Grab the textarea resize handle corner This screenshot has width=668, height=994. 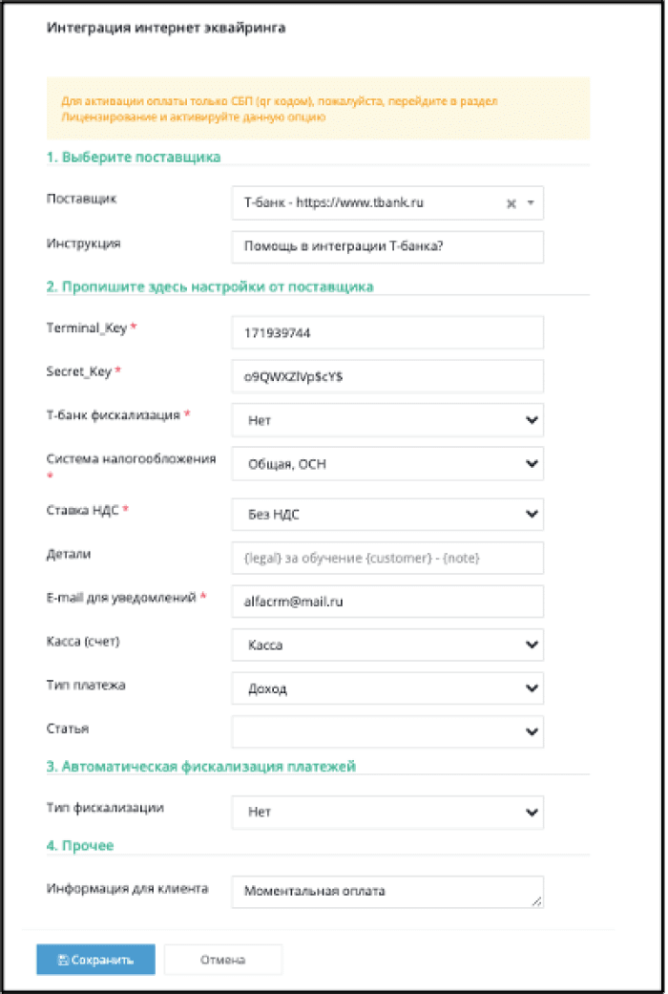click(x=537, y=900)
